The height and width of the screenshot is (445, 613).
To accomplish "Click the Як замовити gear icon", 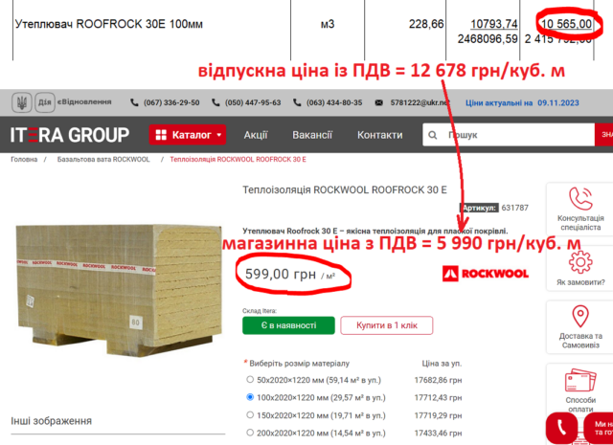I will point(580,262).
